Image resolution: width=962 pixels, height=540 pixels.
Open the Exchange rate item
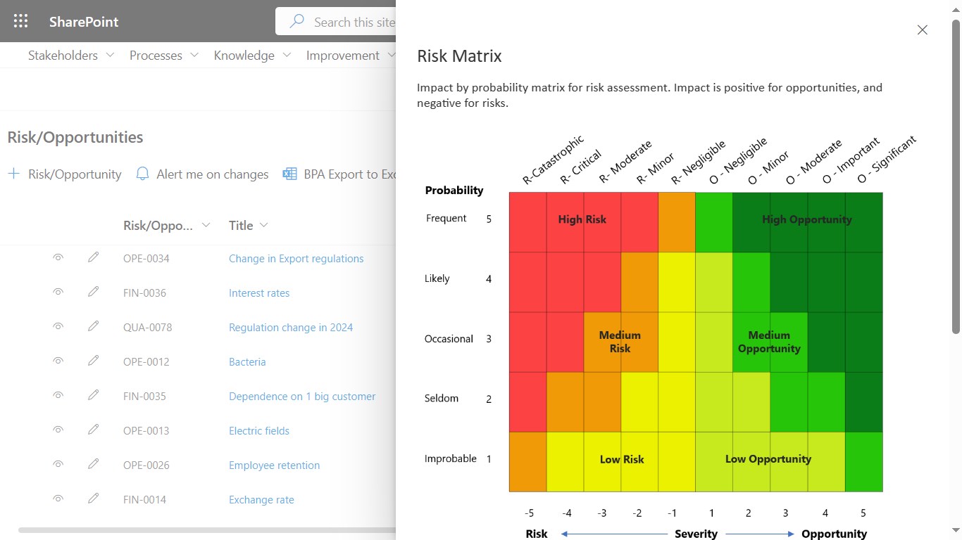coord(261,499)
